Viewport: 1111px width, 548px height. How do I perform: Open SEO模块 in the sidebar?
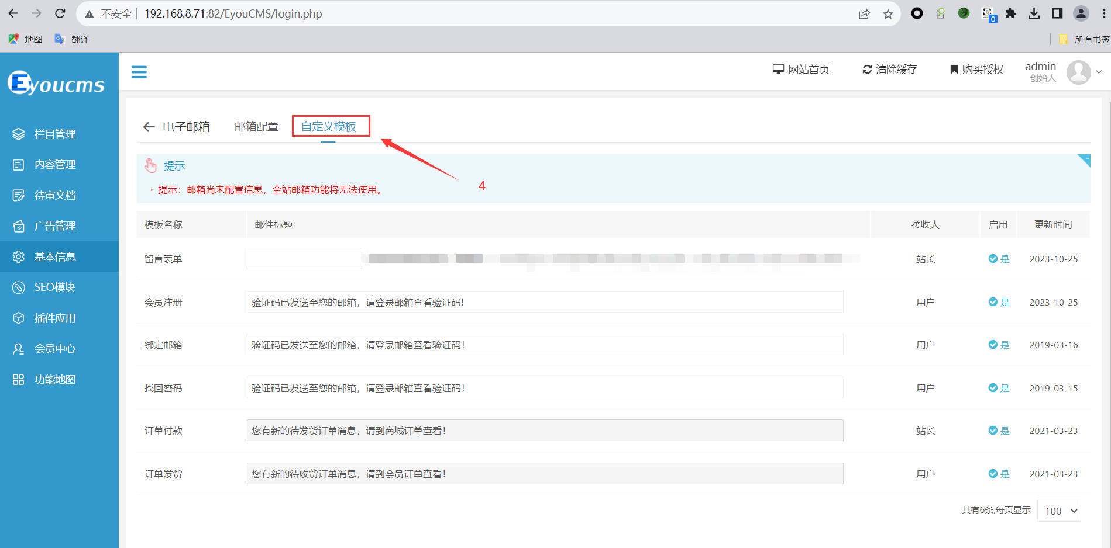[x=59, y=287]
